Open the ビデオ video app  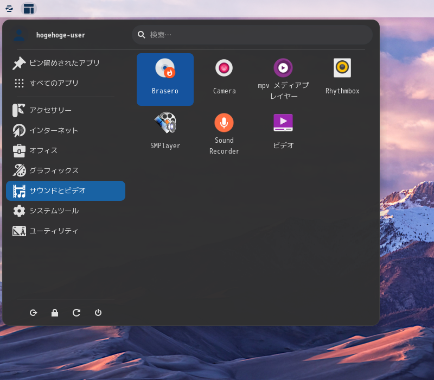283,134
